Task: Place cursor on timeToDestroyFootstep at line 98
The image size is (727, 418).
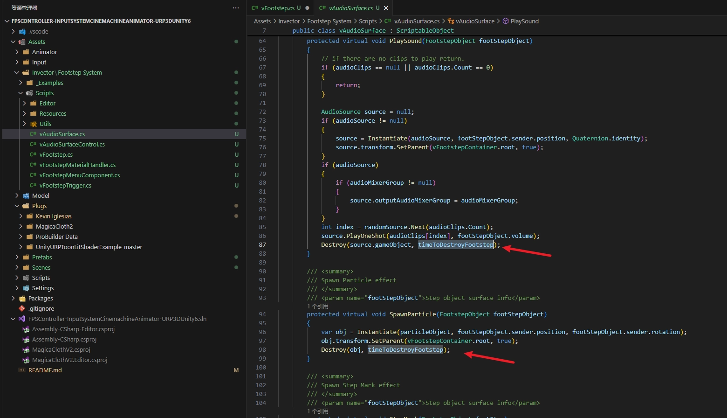Action: [x=405, y=349]
